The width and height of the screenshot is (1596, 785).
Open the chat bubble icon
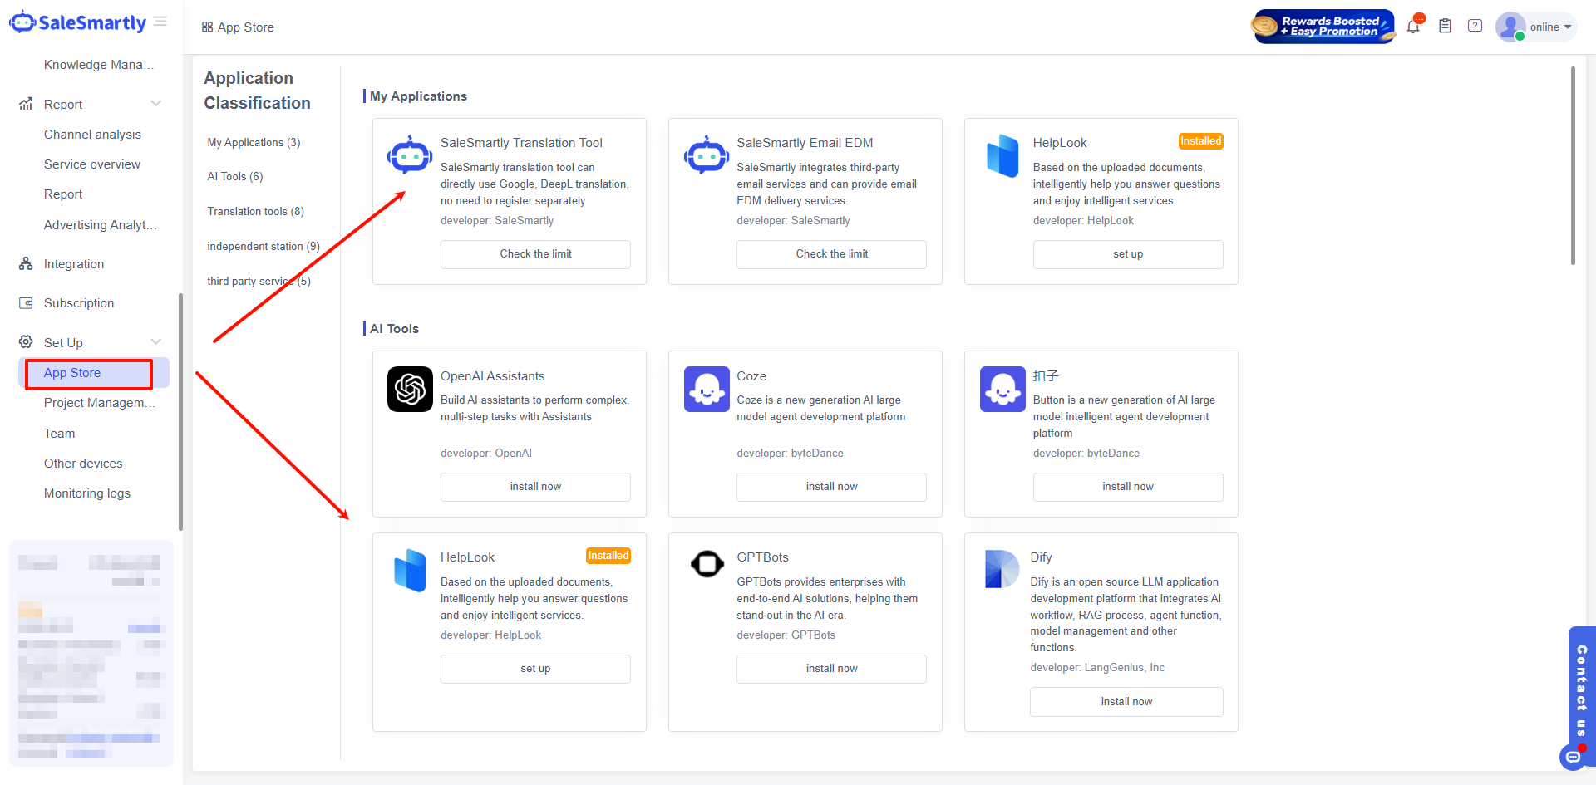click(1573, 757)
